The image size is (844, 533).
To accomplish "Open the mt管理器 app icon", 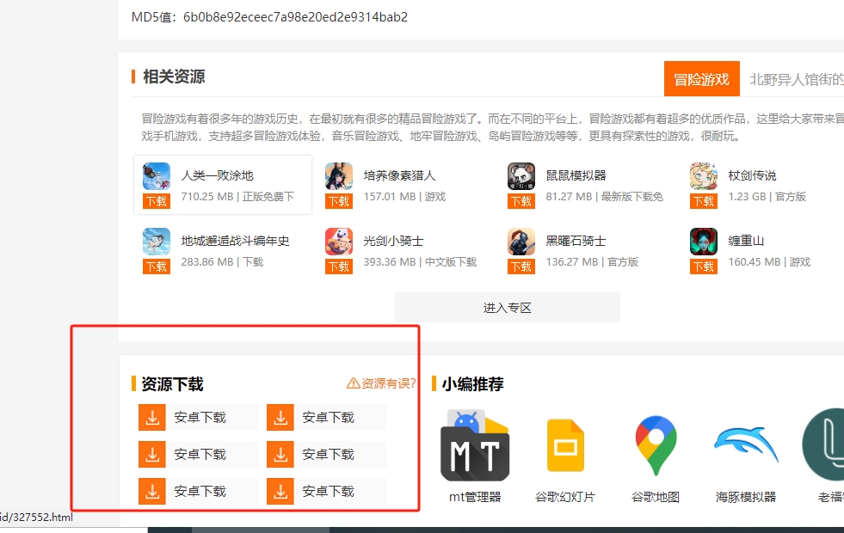I will tap(475, 446).
